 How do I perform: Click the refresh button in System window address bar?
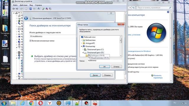133,8
